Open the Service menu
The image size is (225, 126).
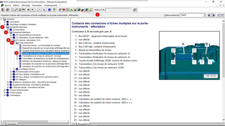pyautogui.click(x=8, y=6)
